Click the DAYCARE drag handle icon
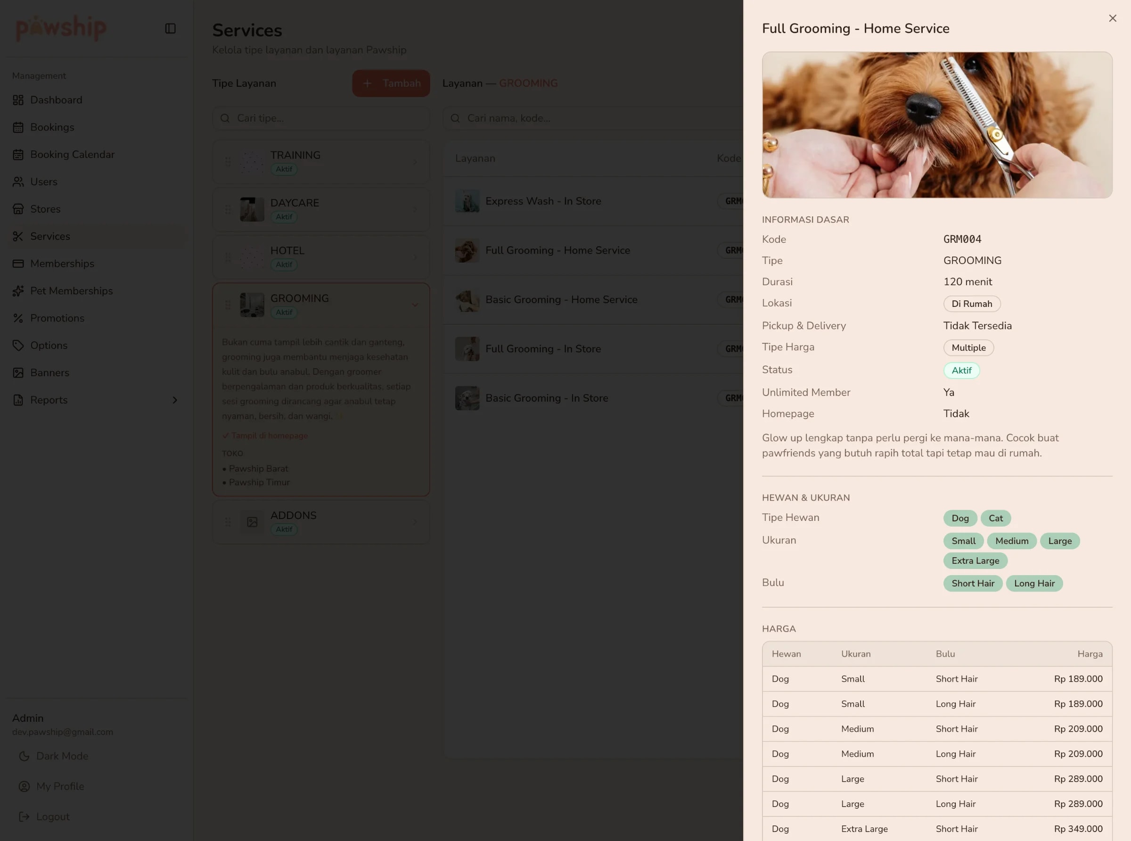1131x841 pixels. pyautogui.click(x=228, y=209)
